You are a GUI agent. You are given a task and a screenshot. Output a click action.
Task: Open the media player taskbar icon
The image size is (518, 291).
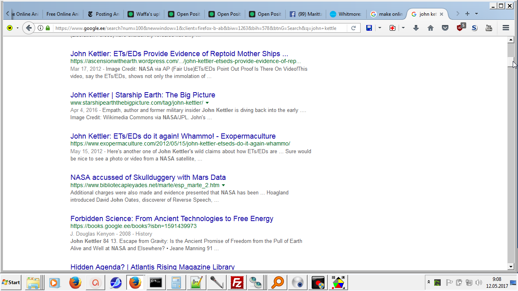55,282
